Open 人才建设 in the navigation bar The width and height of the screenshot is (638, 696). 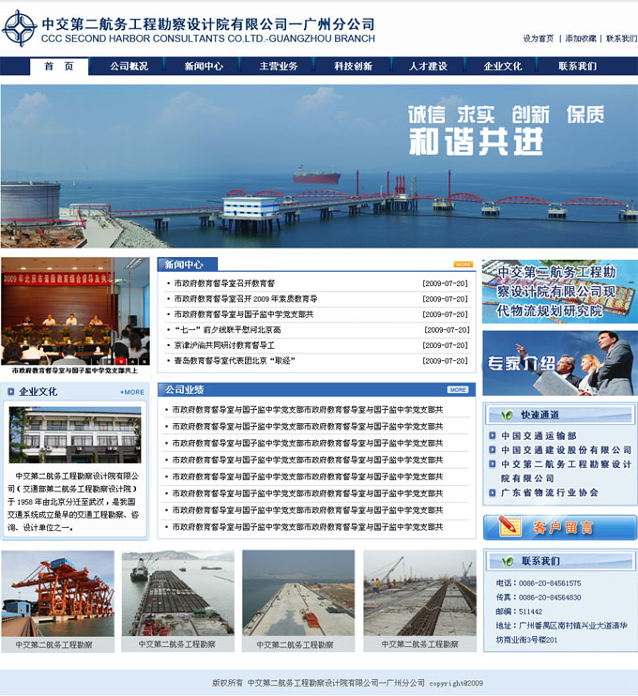(x=428, y=67)
